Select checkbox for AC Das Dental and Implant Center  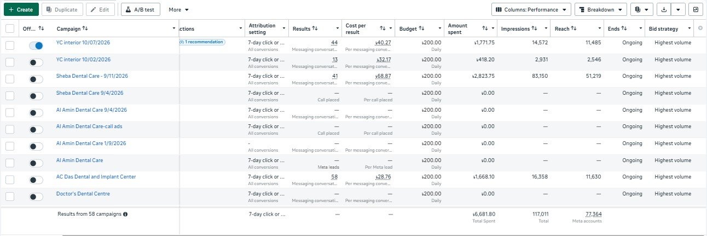click(x=10, y=180)
